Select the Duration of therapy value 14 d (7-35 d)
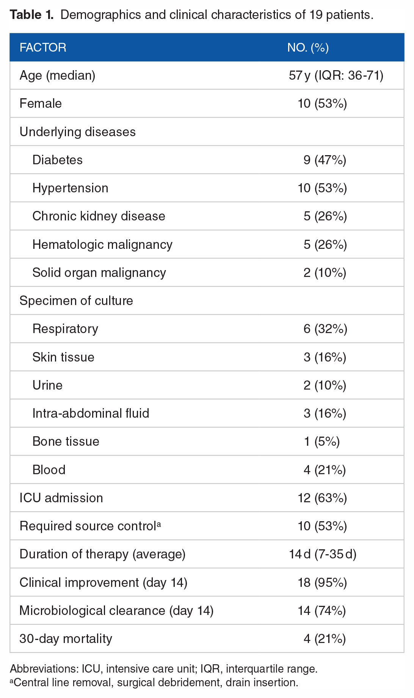 point(323,554)
